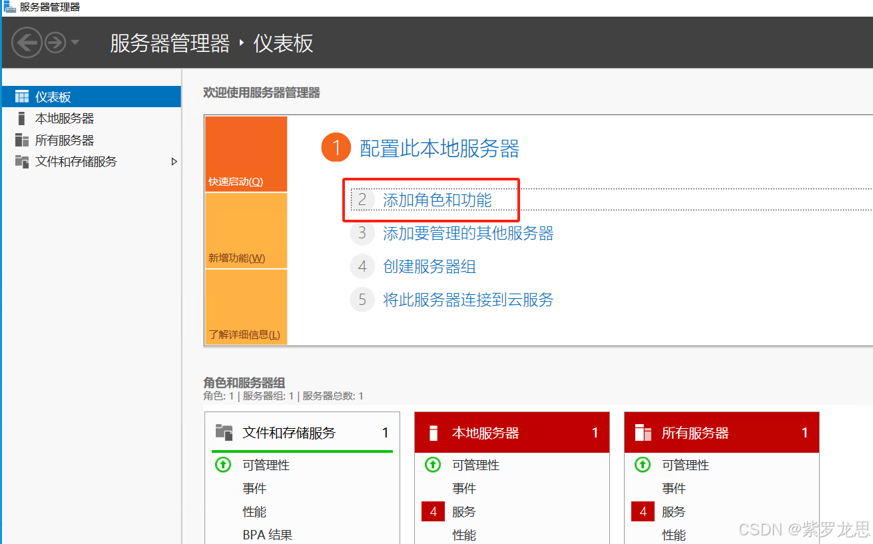873x544 pixels.
Task: Click the Server Manager title bar icon
Action: [x=9, y=7]
